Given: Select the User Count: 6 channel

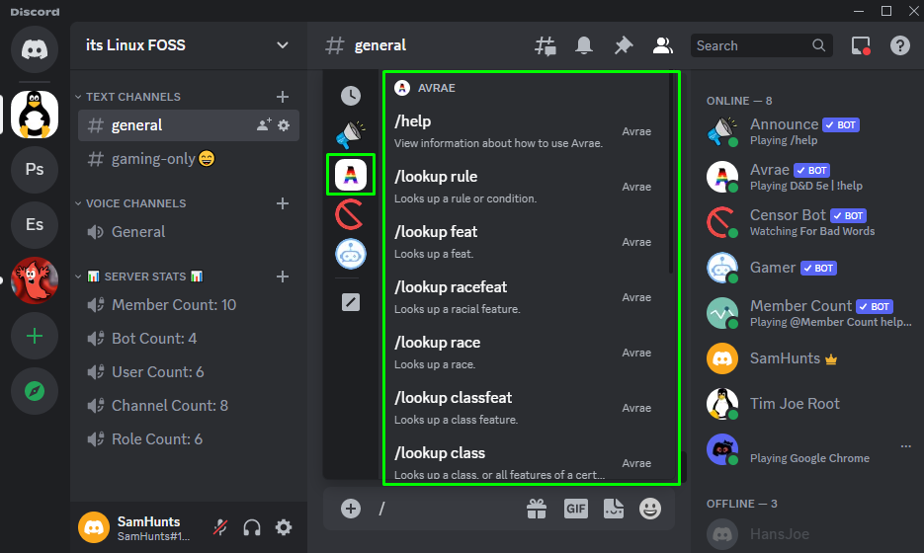Looking at the screenshot, I should pyautogui.click(x=189, y=372).
